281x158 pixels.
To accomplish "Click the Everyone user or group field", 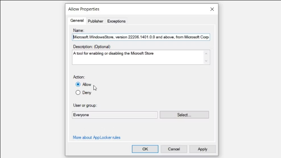I will pos(115,115).
